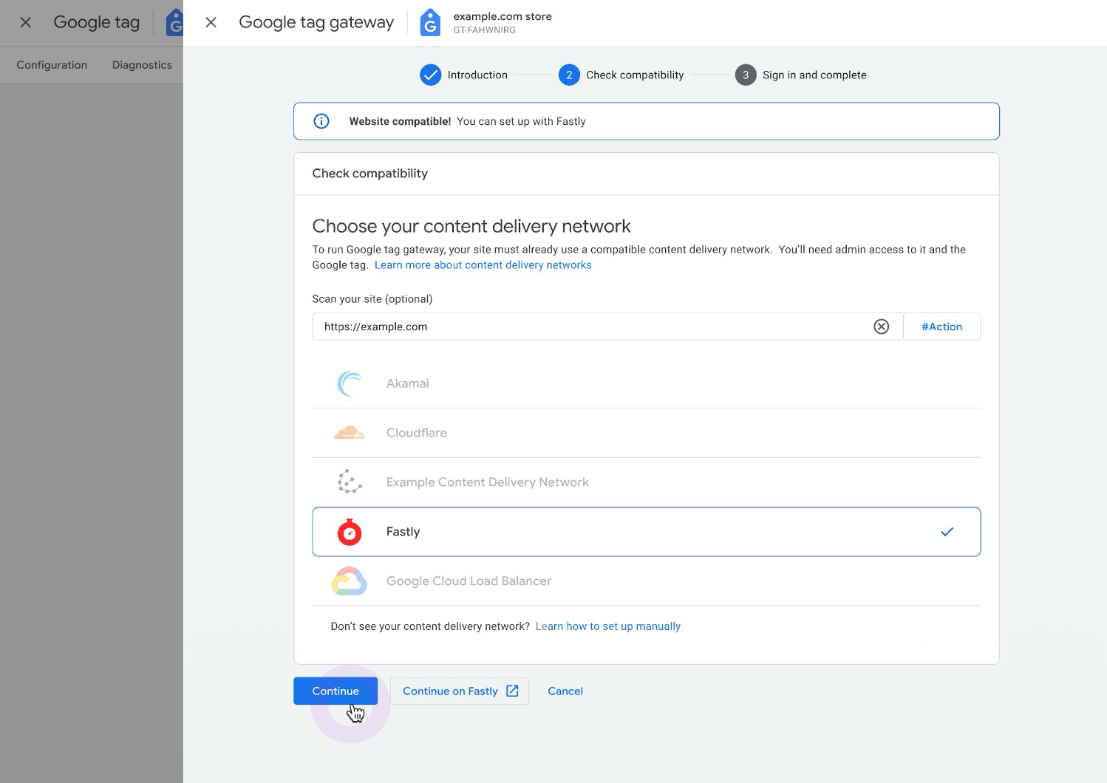Clear the site URL with the X icon
Image resolution: width=1107 pixels, height=783 pixels.
pyautogui.click(x=881, y=326)
